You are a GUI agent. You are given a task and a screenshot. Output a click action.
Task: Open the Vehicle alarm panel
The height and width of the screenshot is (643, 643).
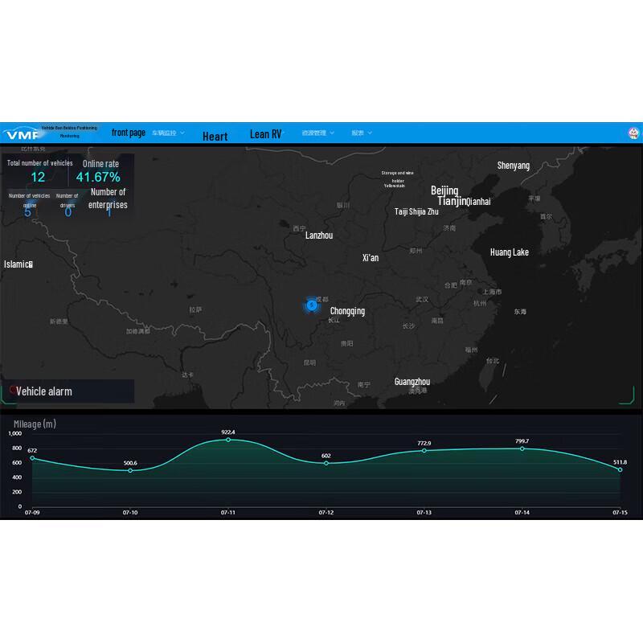pyautogui.click(x=68, y=391)
